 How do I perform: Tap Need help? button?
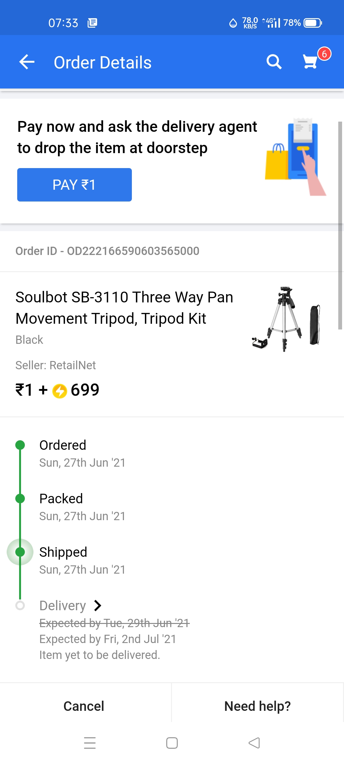257,706
